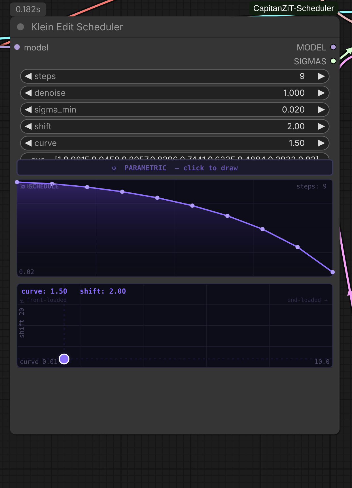Image resolution: width=352 pixels, height=488 pixels.
Task: Click the curve value 1.50
Action: click(297, 143)
